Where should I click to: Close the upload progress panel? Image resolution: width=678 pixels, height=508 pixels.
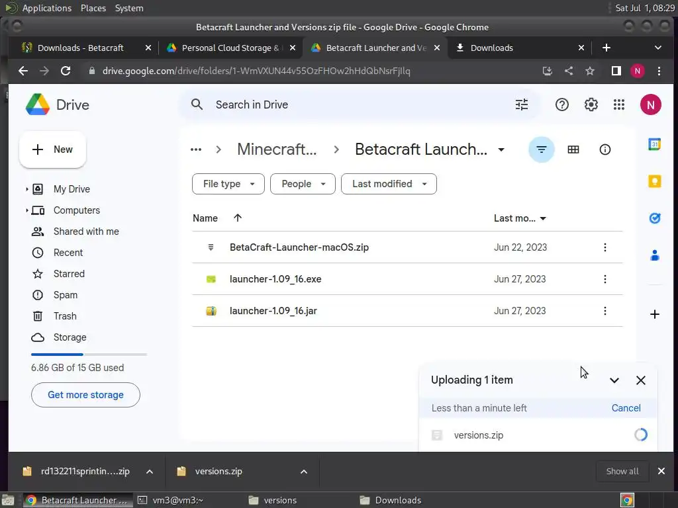pyautogui.click(x=641, y=380)
